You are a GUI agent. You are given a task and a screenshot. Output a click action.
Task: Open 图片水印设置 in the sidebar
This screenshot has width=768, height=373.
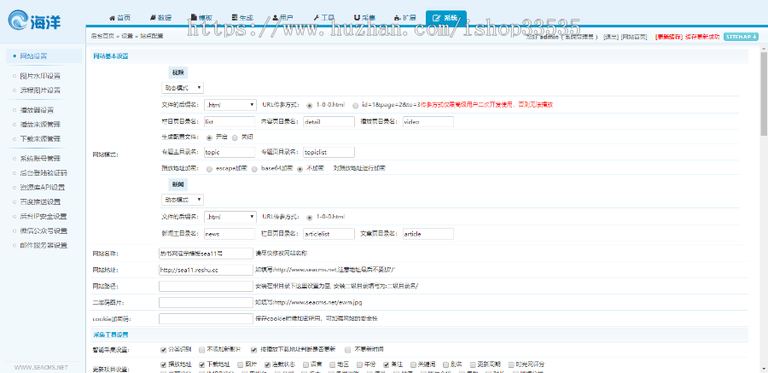point(40,76)
